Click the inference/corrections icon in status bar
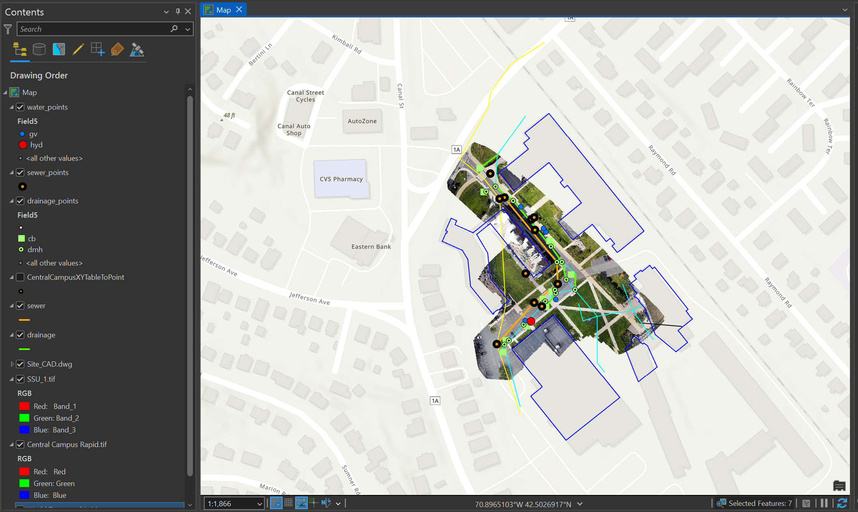 pyautogui.click(x=314, y=503)
